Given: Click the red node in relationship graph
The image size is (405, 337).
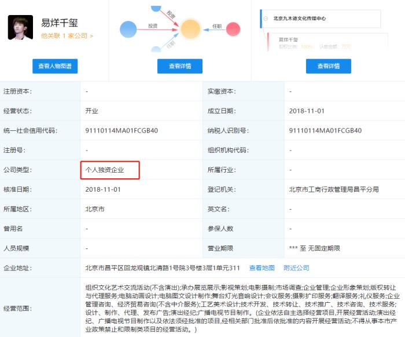Looking at the screenshot, I should click(x=233, y=28).
